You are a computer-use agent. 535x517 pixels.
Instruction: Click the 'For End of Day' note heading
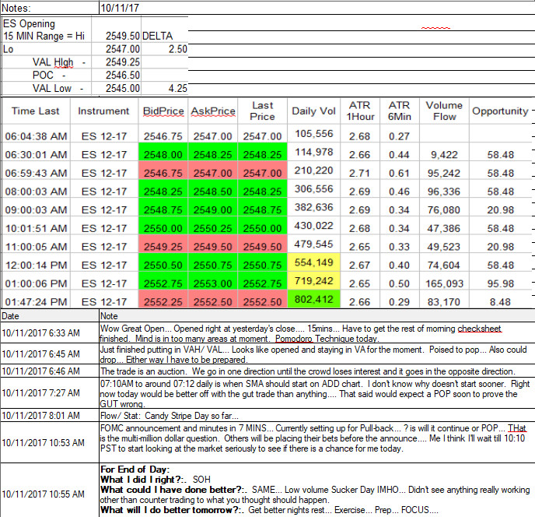135,470
